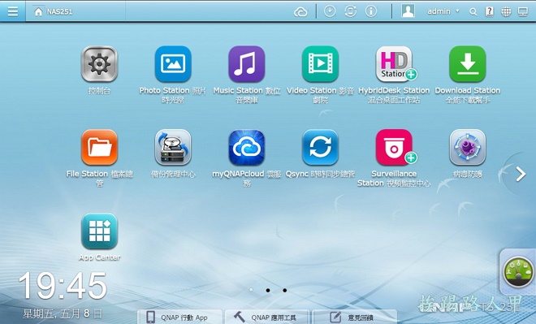Launch Download Station app

click(468, 64)
